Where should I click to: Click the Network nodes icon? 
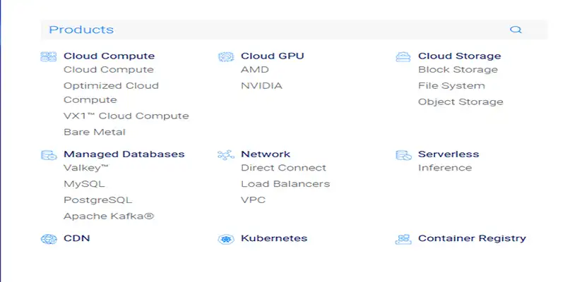226,154
